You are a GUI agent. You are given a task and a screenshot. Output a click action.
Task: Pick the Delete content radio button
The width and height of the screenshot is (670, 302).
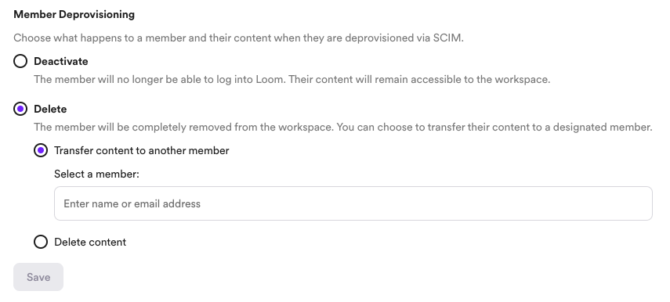pos(41,243)
